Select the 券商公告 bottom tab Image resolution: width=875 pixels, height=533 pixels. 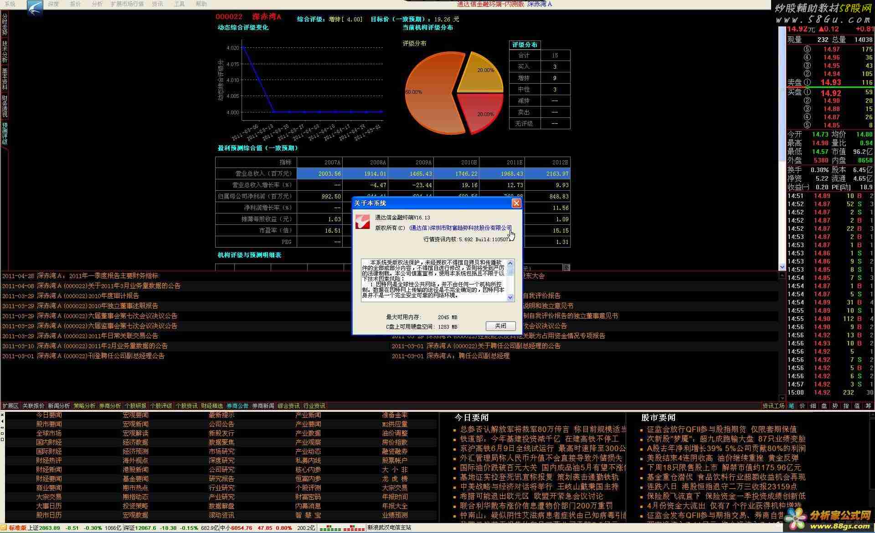click(x=237, y=406)
